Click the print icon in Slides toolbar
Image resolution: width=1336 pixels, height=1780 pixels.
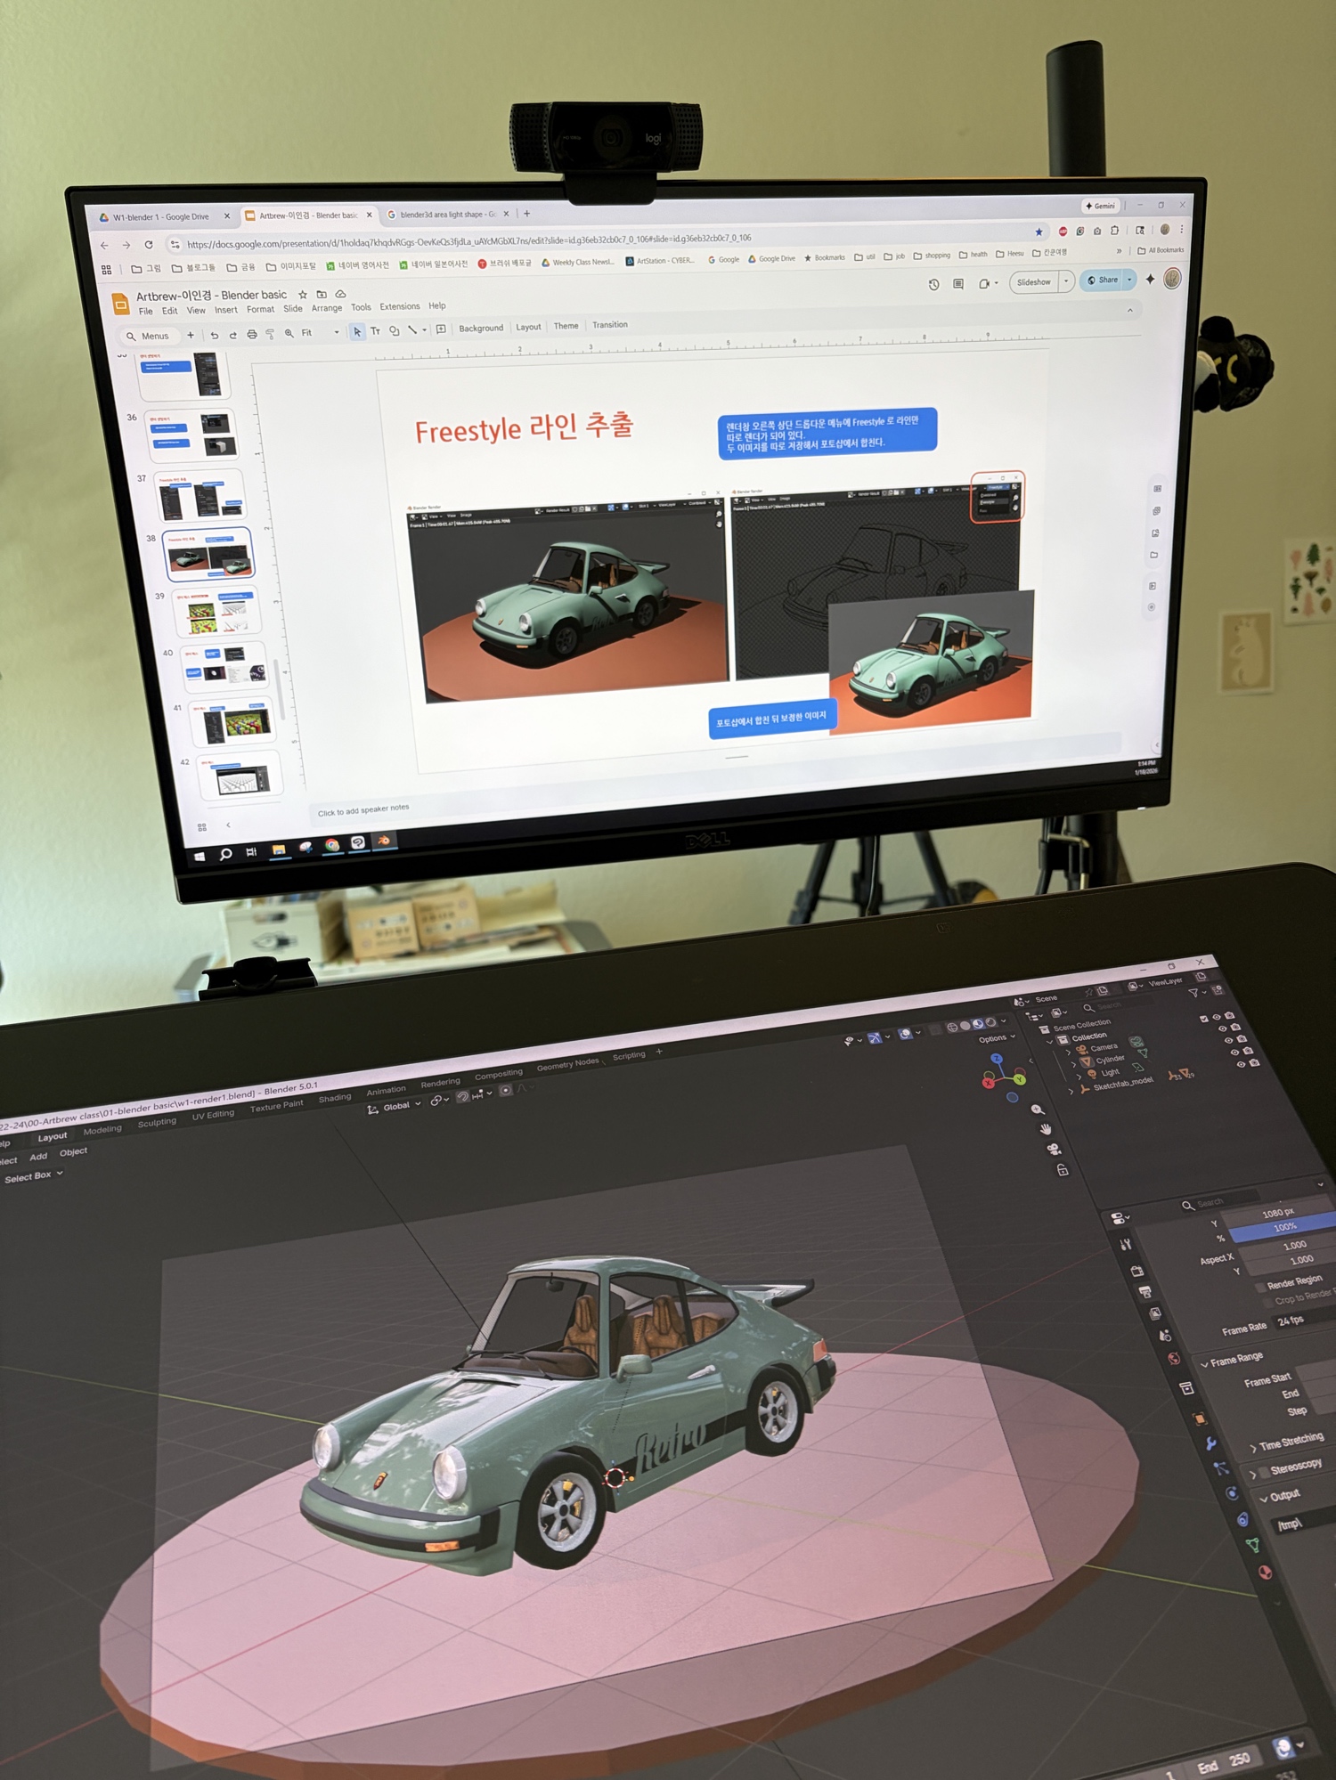coord(252,335)
